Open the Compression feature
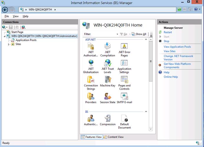This screenshot has width=204, height=147. (x=108, y=120)
